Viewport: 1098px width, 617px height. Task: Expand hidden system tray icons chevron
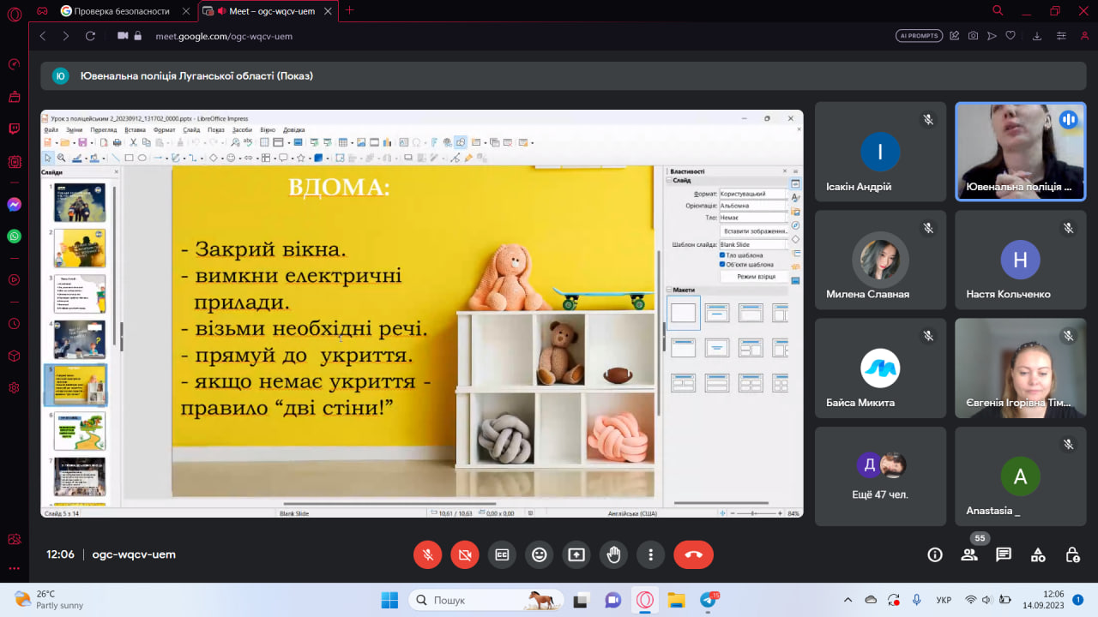pyautogui.click(x=848, y=600)
